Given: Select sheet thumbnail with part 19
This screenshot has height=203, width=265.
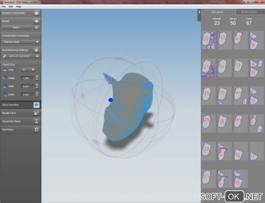Looking at the screenshot, I should (x=225, y=96).
